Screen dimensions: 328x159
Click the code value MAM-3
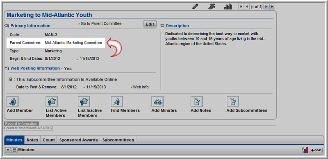(51, 35)
